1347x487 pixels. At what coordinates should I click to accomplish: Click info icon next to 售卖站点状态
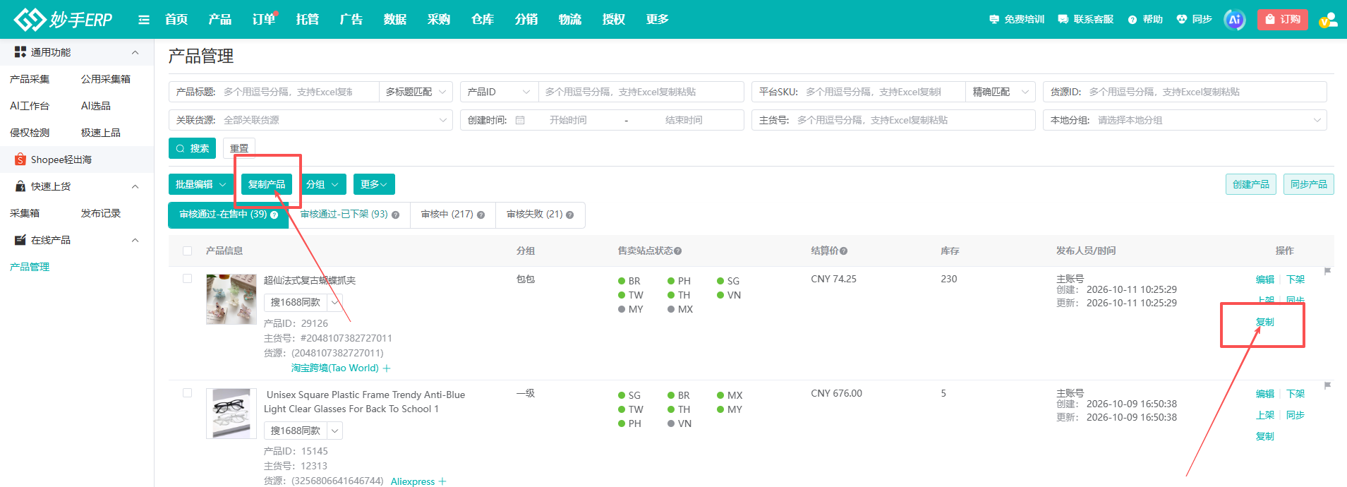tap(677, 251)
